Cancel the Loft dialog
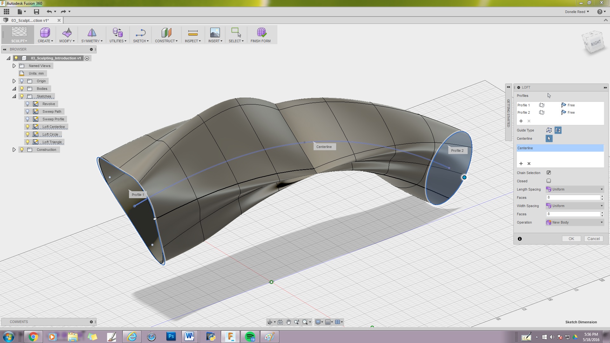Screen dimensions: 610x343 coord(593,239)
